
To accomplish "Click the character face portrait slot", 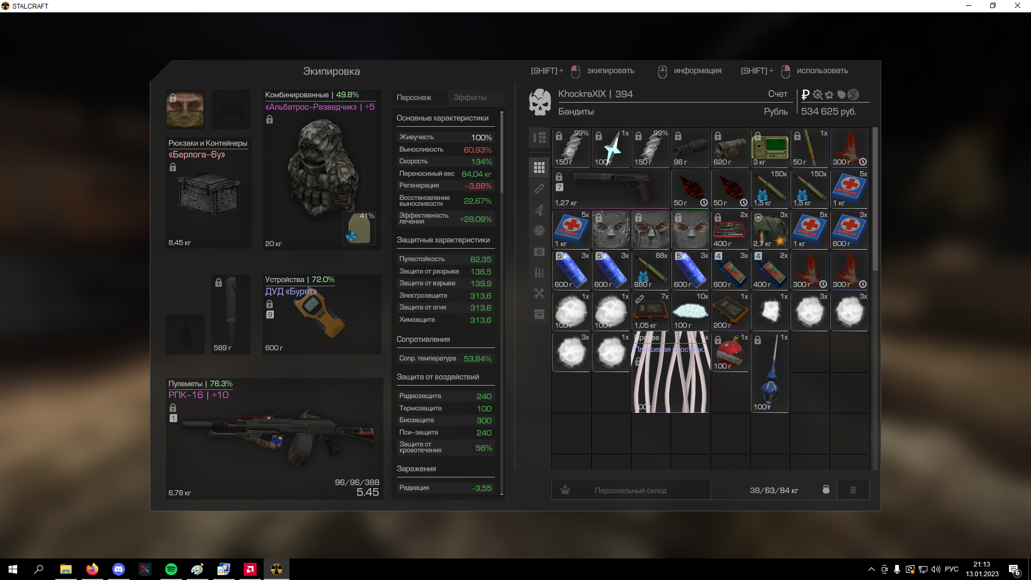I will pyautogui.click(x=185, y=110).
